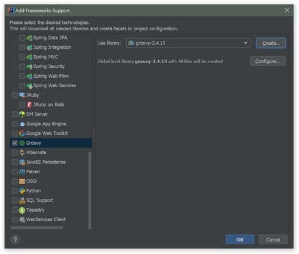299x254 pixels.
Task: Click the Spring Security icon
Action: point(29,67)
